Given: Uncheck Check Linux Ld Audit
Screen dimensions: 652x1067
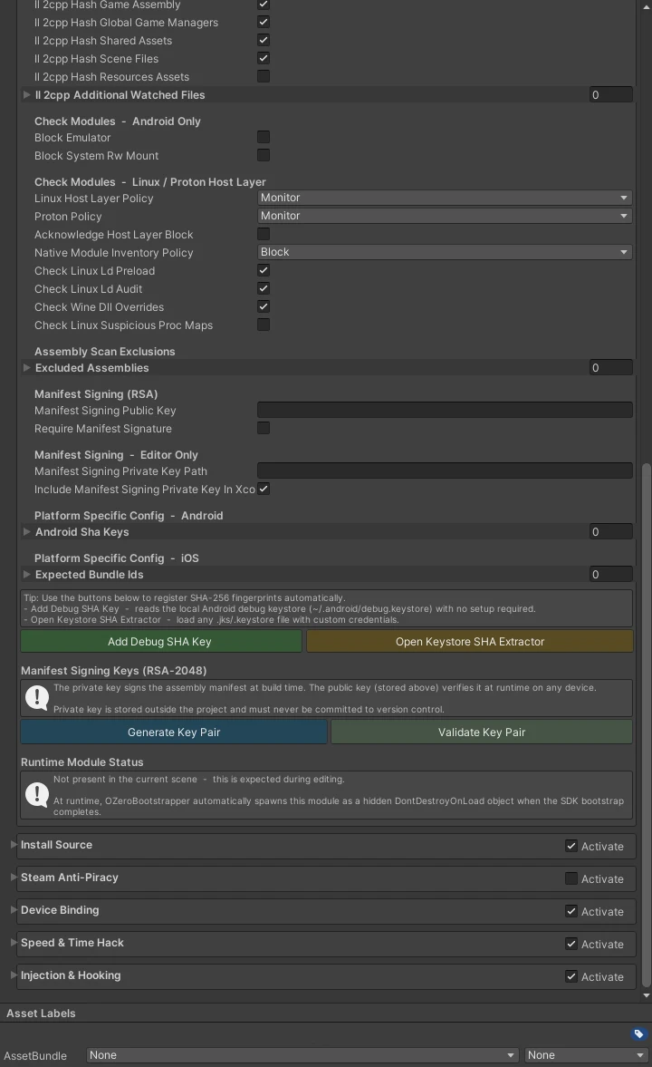Looking at the screenshot, I should pos(264,288).
